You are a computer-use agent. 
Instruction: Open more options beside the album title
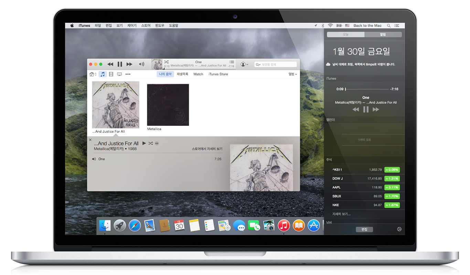157,143
